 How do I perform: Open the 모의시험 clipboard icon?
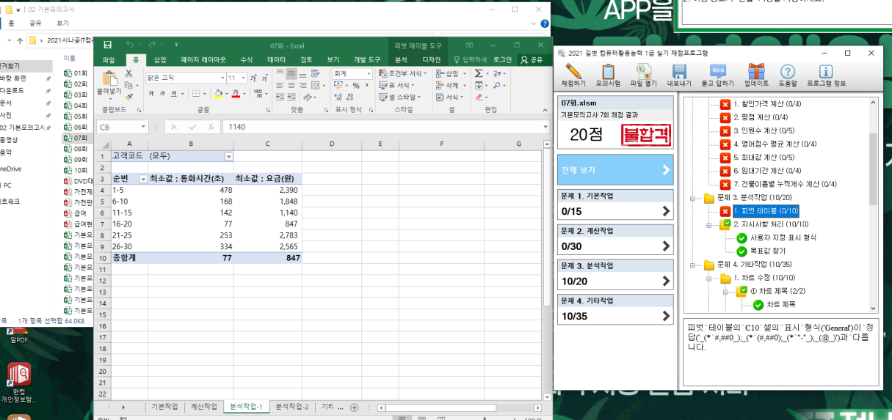click(608, 72)
